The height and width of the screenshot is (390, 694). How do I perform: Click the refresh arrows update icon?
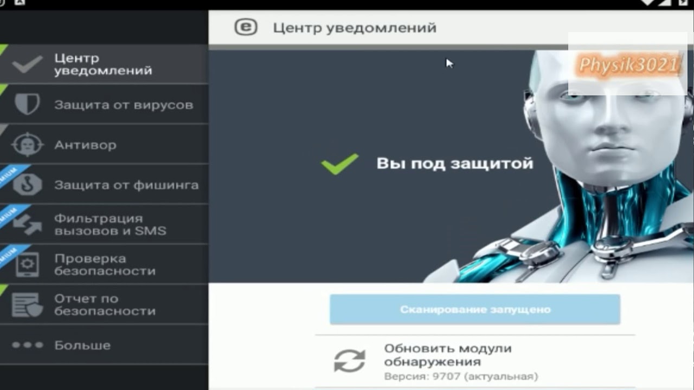[350, 361]
